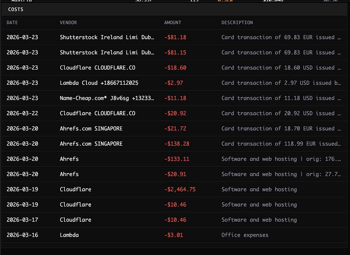Viewport: 350px width, 255px height.
Task: Click the AMOUNT column header
Action: coord(173,22)
